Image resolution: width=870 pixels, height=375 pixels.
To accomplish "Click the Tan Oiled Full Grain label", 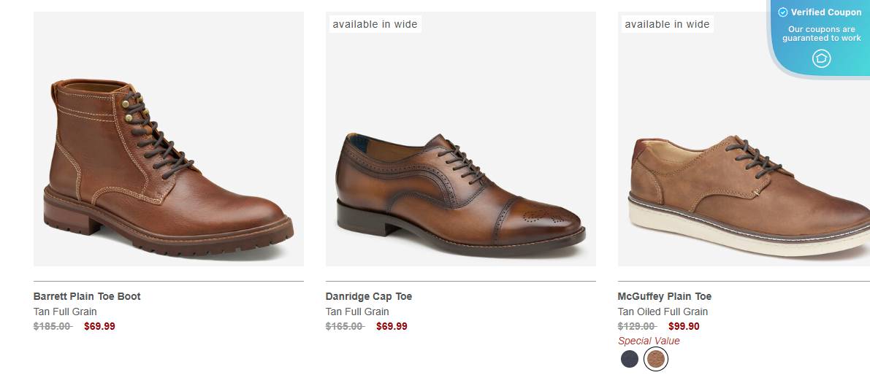I will pos(663,312).
